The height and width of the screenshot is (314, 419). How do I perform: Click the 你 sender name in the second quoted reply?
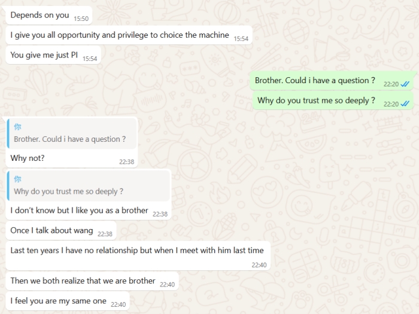(17, 179)
